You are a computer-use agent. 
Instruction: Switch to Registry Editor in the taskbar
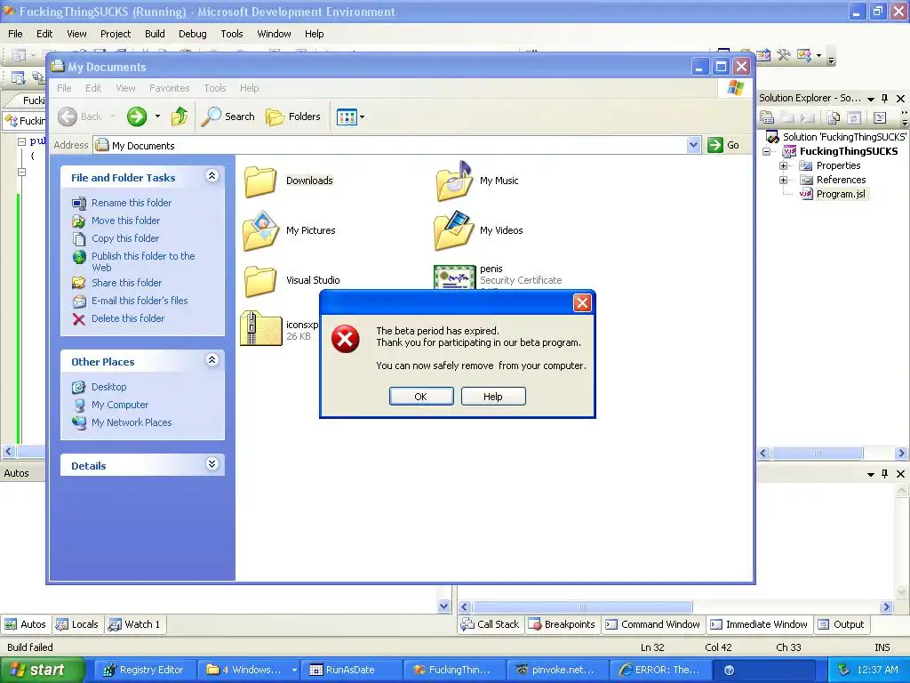click(144, 670)
